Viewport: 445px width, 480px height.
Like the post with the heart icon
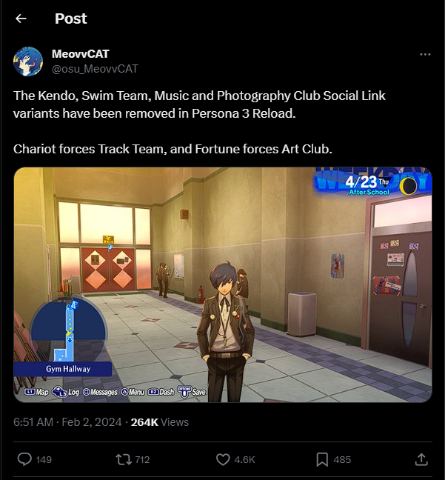223,459
